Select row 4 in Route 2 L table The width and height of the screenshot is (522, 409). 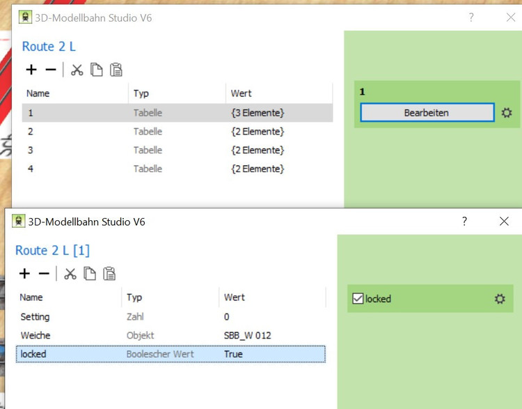click(177, 169)
